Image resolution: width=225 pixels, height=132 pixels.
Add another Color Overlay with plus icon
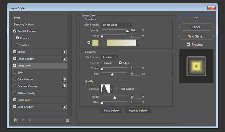[64, 79]
